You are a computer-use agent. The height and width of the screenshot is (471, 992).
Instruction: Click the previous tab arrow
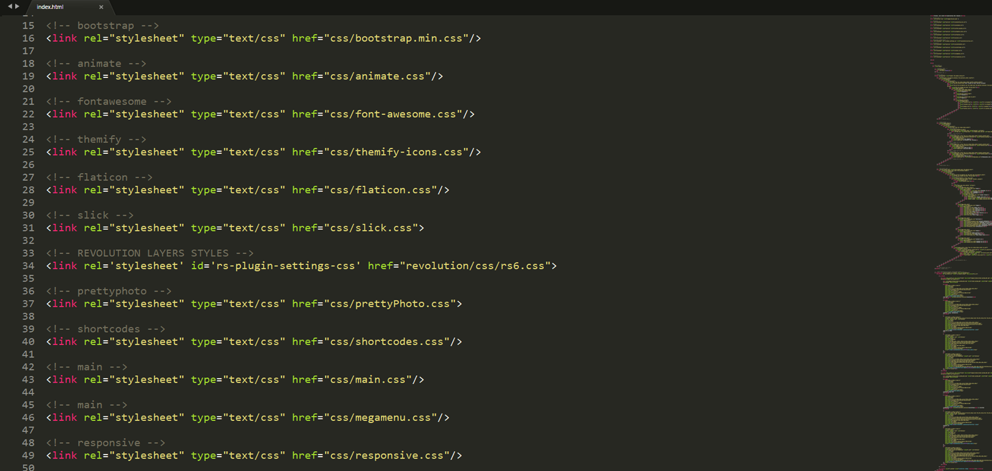click(x=10, y=6)
